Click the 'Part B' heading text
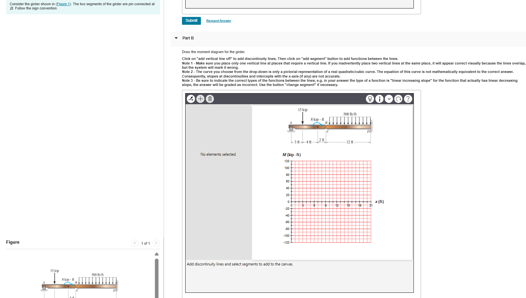This screenshot has width=526, height=298. [x=188, y=38]
